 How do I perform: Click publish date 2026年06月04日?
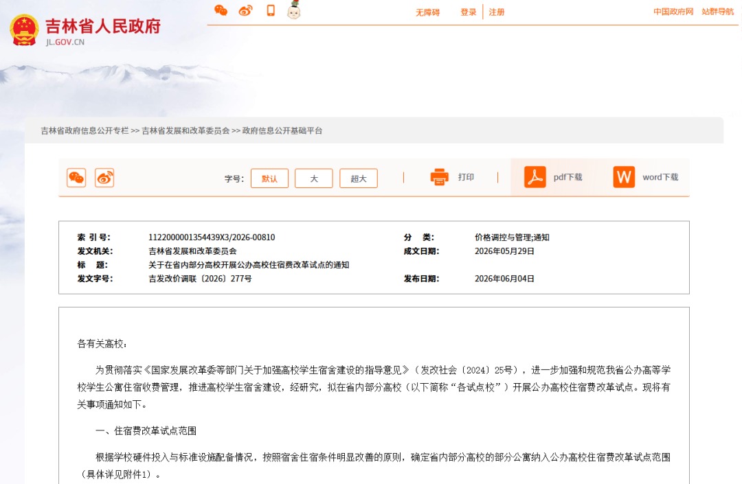coord(504,279)
